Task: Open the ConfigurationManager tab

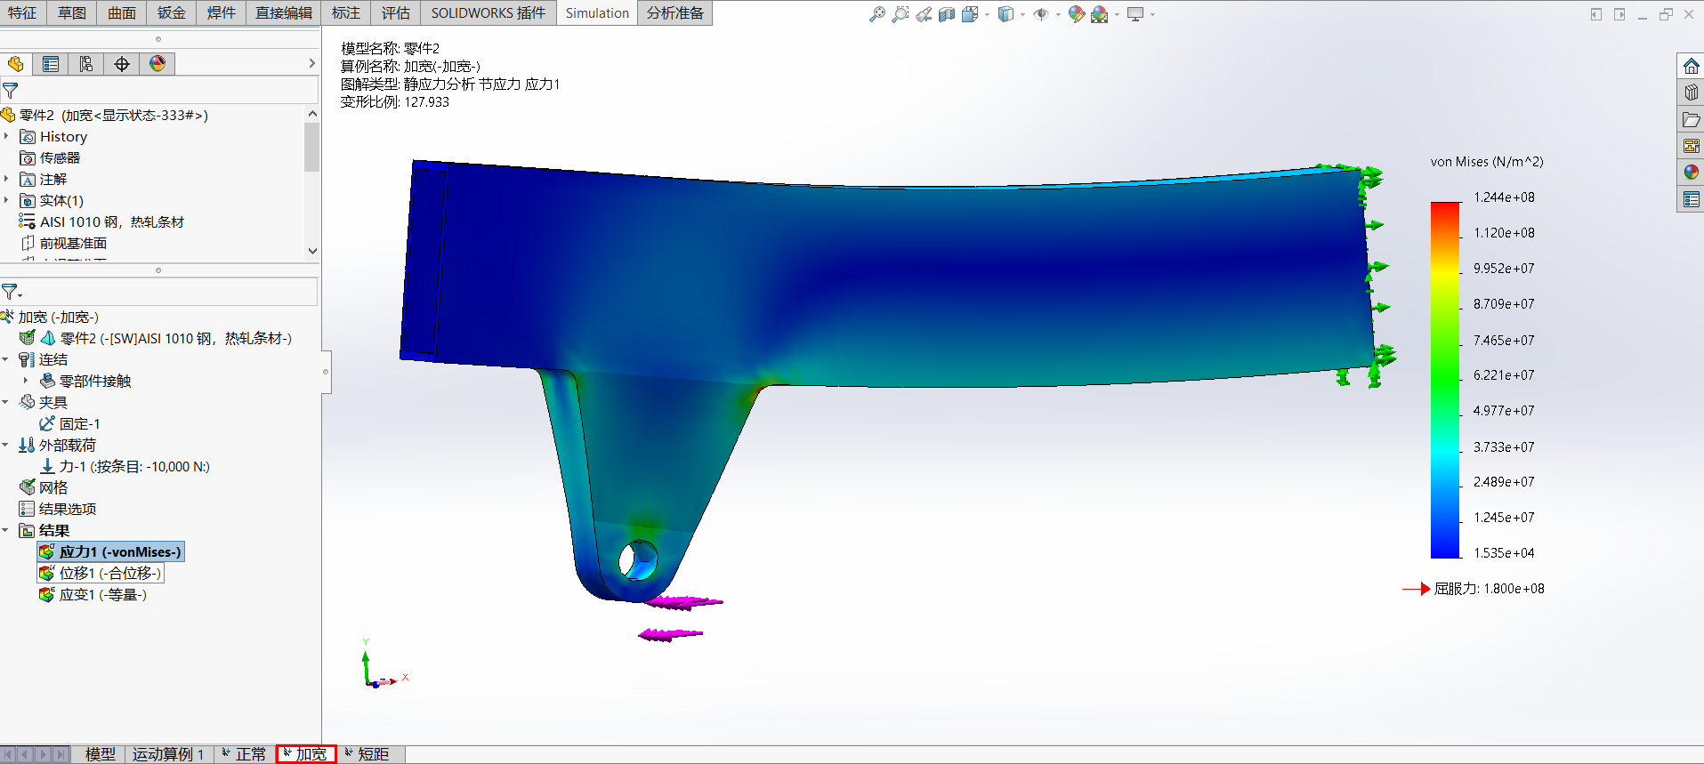Action: tap(86, 64)
